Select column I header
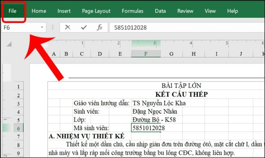This screenshot has width=265, height=158. pyautogui.click(x=216, y=54)
